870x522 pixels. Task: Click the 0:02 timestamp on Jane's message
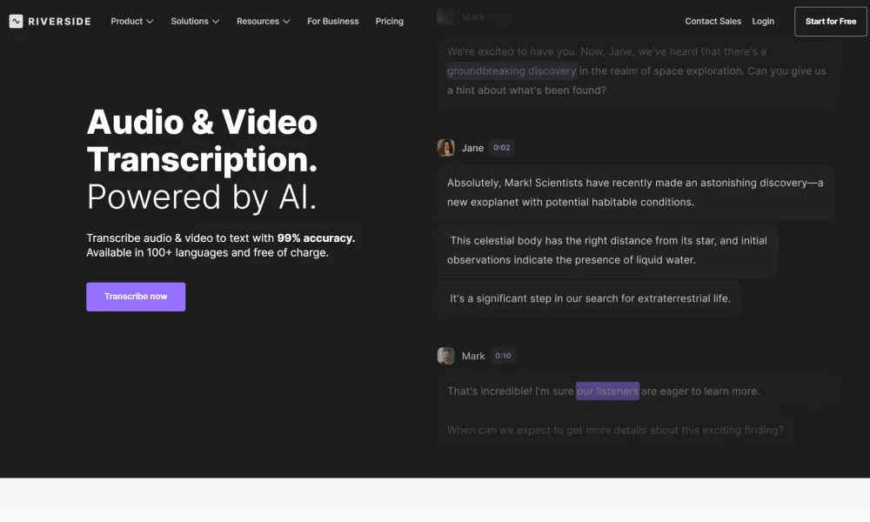coord(500,147)
